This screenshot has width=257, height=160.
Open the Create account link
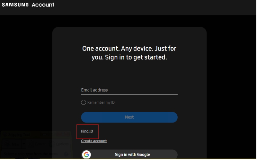click(x=94, y=141)
